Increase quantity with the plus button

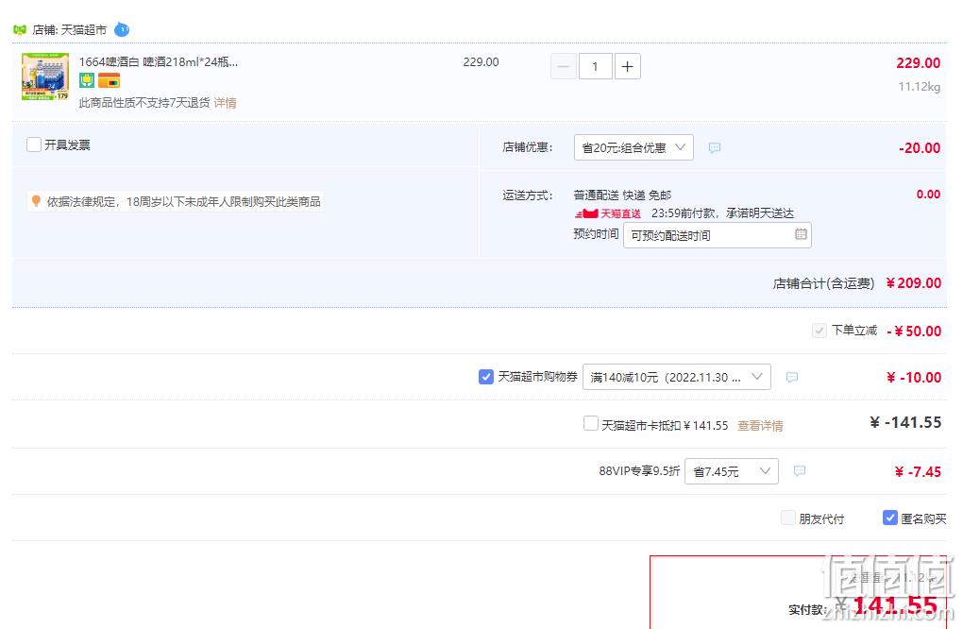point(627,66)
